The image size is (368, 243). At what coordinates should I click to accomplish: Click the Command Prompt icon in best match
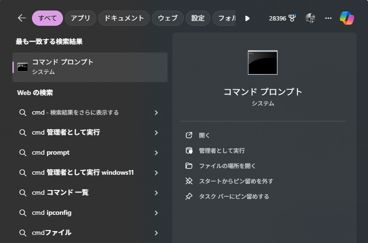coord(22,67)
